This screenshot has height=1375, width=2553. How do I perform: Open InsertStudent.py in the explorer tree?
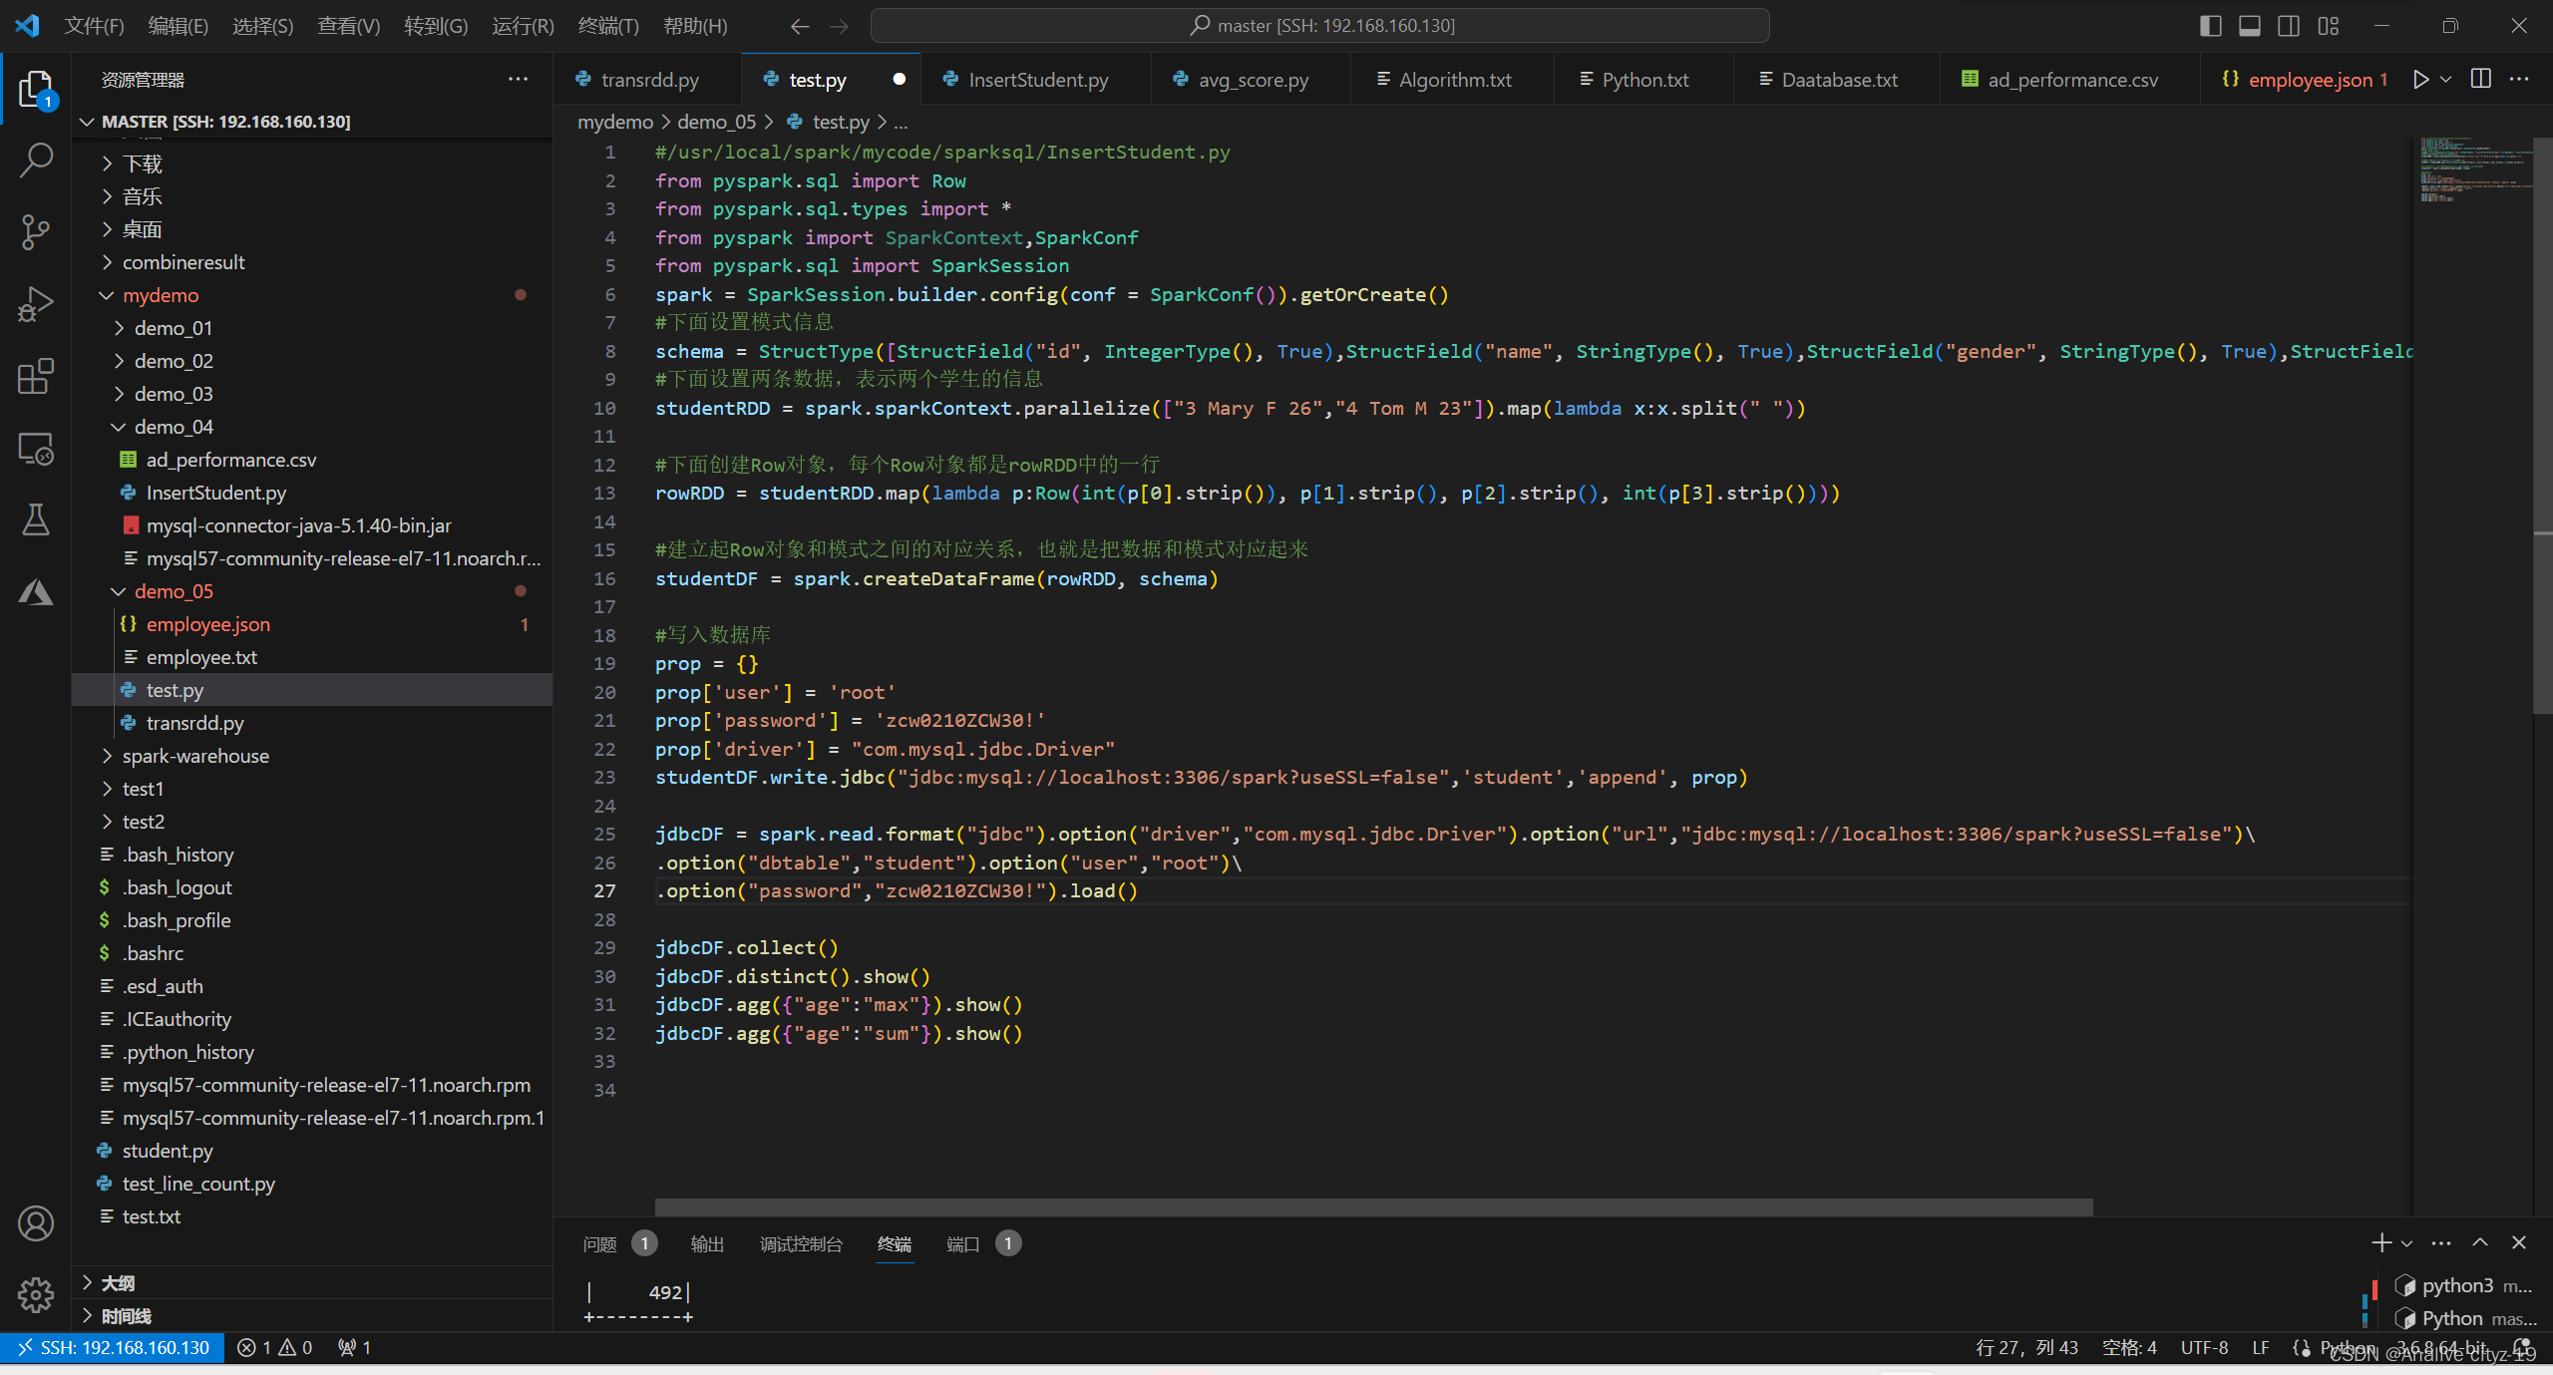click(x=312, y=493)
